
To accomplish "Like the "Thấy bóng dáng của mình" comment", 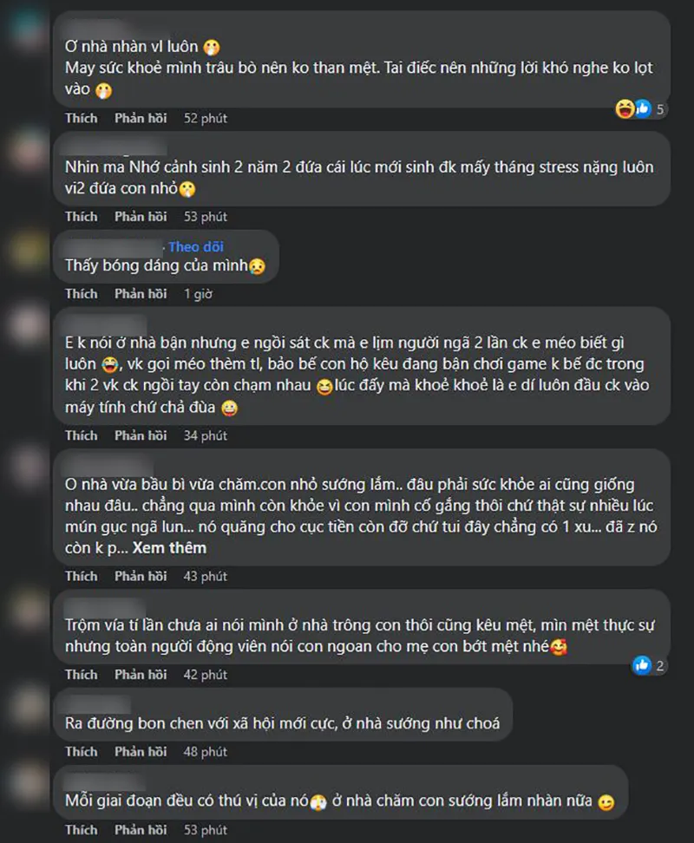I will 82,294.
